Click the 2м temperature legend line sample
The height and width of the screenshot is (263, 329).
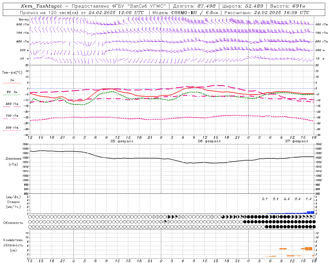tap(12, 83)
